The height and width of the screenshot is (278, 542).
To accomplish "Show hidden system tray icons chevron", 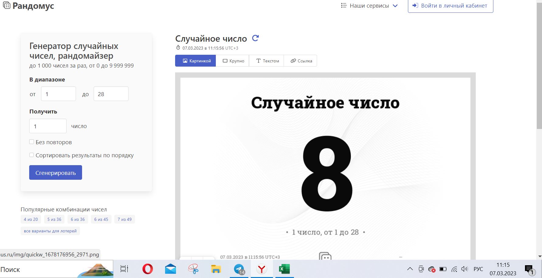I will (410, 269).
